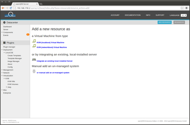190x125 pixels.
Task: Open manual add an un-managed system link
Action: pos(53,73)
